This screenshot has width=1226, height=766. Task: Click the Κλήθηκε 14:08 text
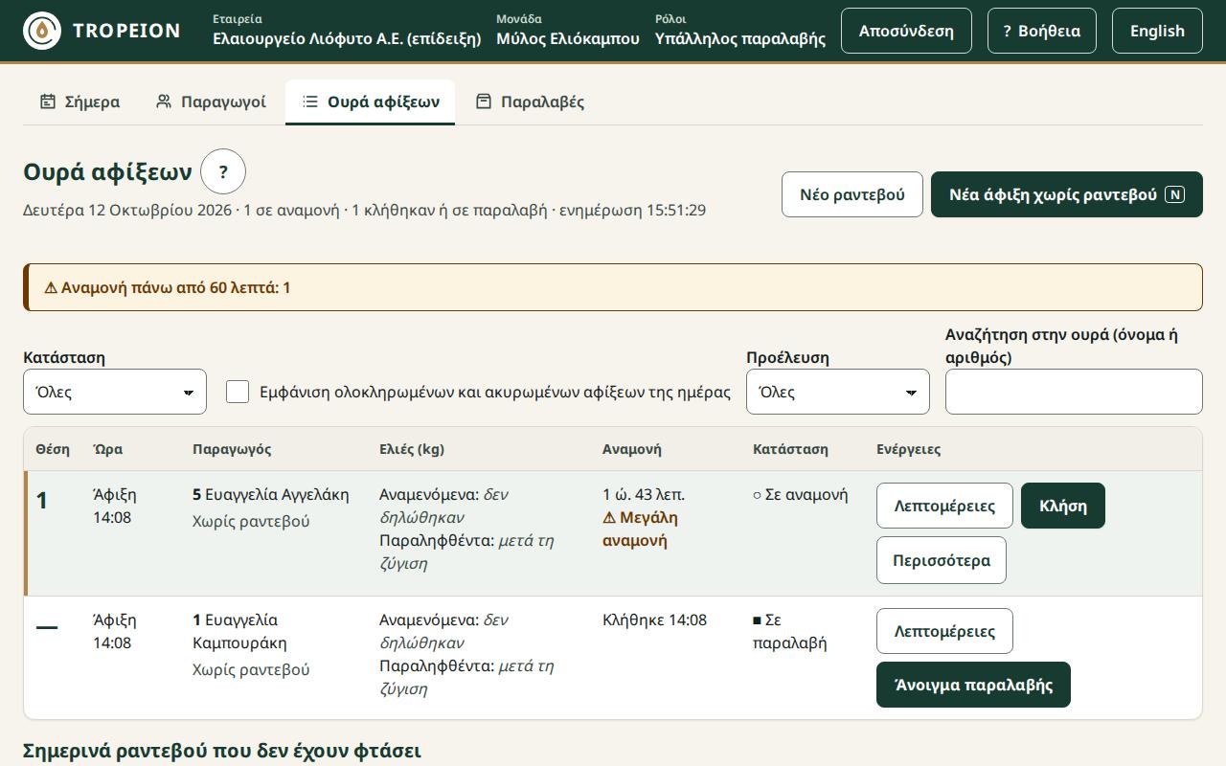tap(655, 620)
